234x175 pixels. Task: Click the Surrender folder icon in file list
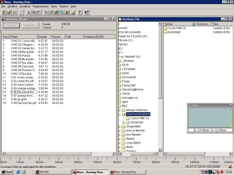(165, 32)
